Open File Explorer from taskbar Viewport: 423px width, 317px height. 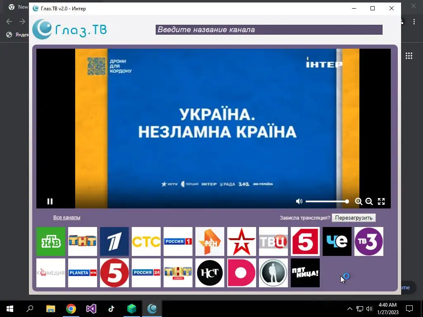(x=50, y=309)
